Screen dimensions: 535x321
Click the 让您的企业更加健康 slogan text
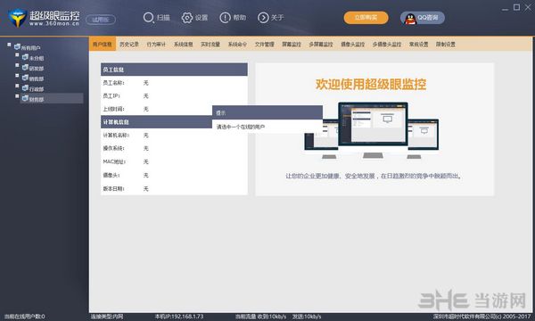point(374,176)
